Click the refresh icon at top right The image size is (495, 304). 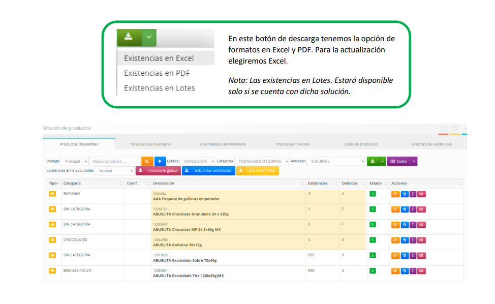point(455,129)
